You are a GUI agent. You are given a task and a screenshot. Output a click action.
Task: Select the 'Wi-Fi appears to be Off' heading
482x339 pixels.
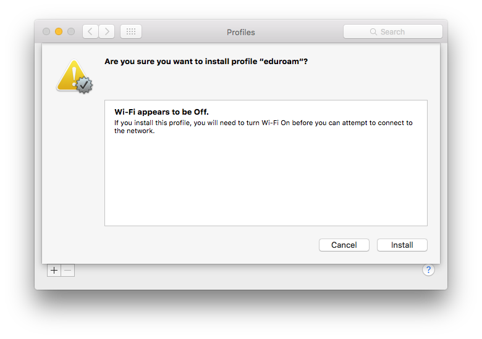click(161, 112)
